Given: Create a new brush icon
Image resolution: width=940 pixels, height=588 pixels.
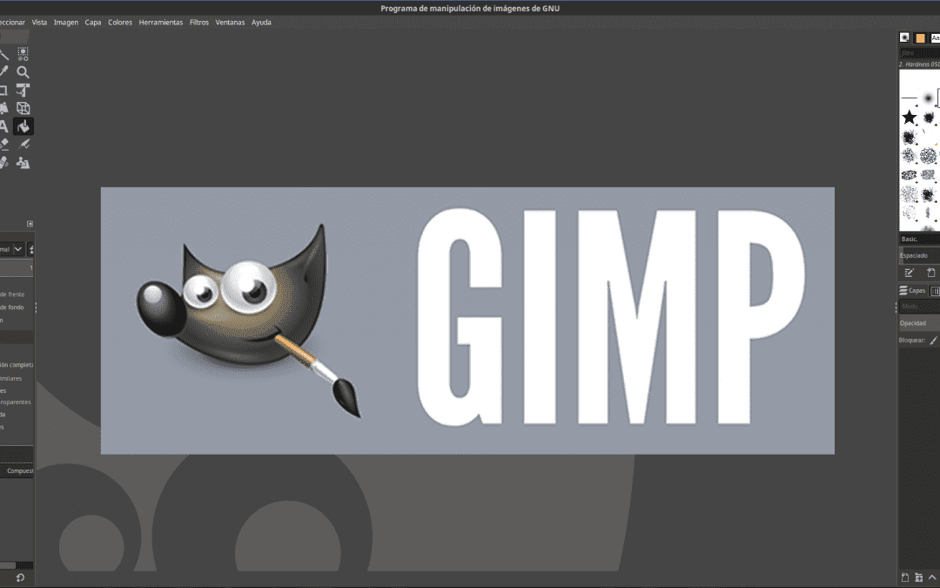Looking at the screenshot, I should pyautogui.click(x=930, y=273).
